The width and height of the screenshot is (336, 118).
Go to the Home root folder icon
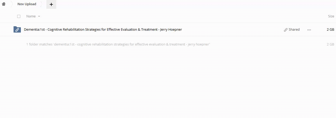(x=4, y=4)
